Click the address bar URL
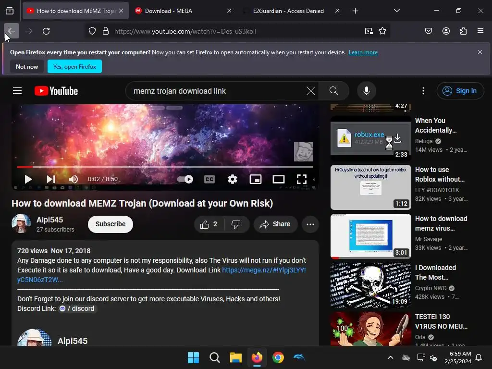Image resolution: width=492 pixels, height=369 pixels. click(185, 31)
